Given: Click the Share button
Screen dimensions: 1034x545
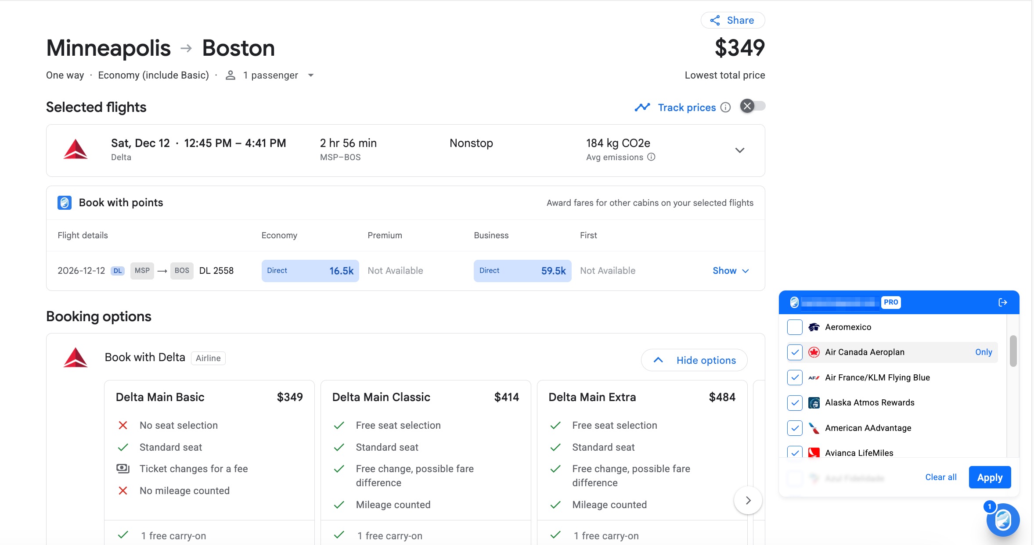Looking at the screenshot, I should pos(732,20).
